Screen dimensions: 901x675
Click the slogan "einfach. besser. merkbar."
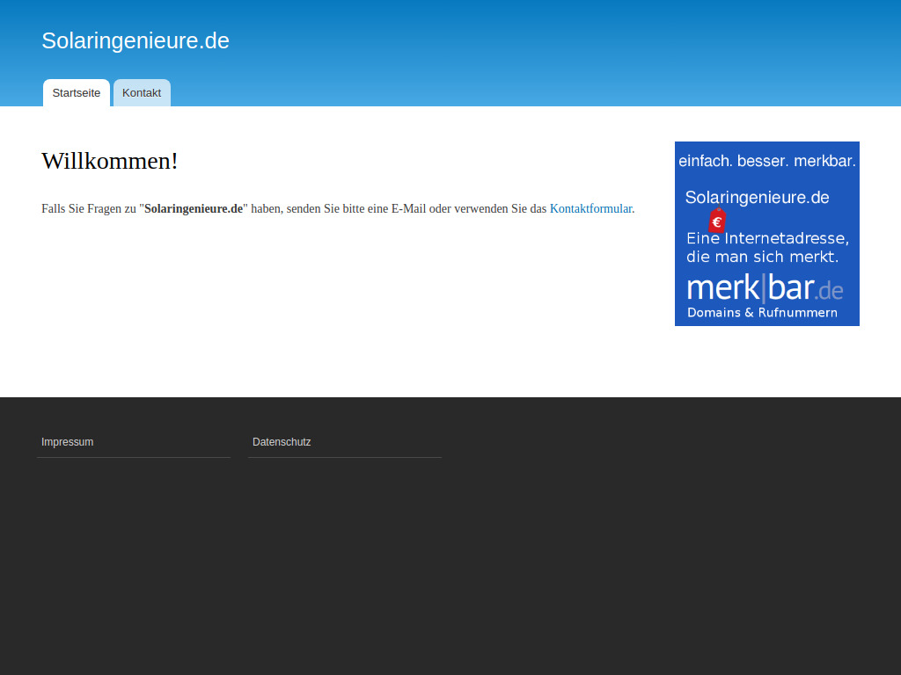(767, 162)
